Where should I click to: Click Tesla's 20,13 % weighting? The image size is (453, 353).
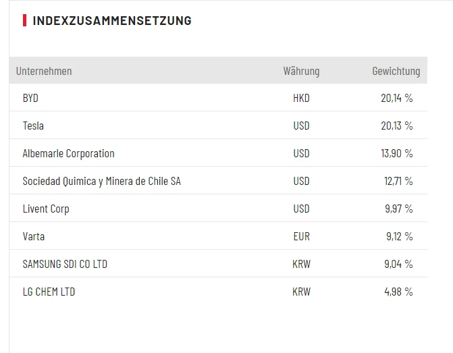[396, 126]
